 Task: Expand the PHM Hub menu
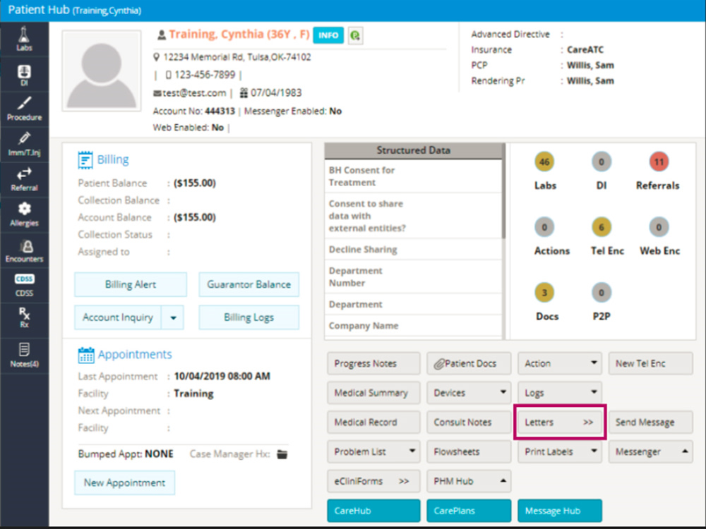tap(469, 481)
